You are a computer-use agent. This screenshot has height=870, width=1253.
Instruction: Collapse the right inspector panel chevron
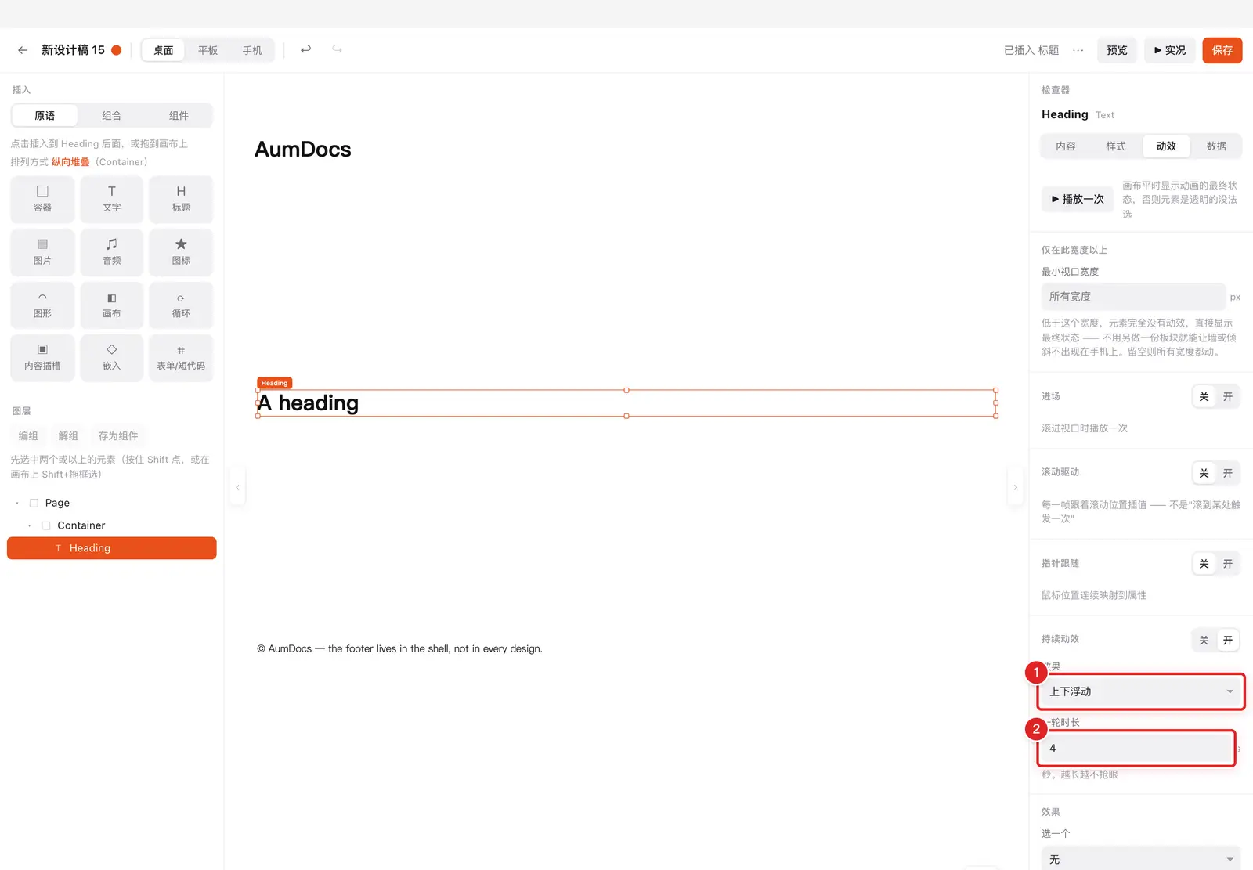pos(1016,487)
